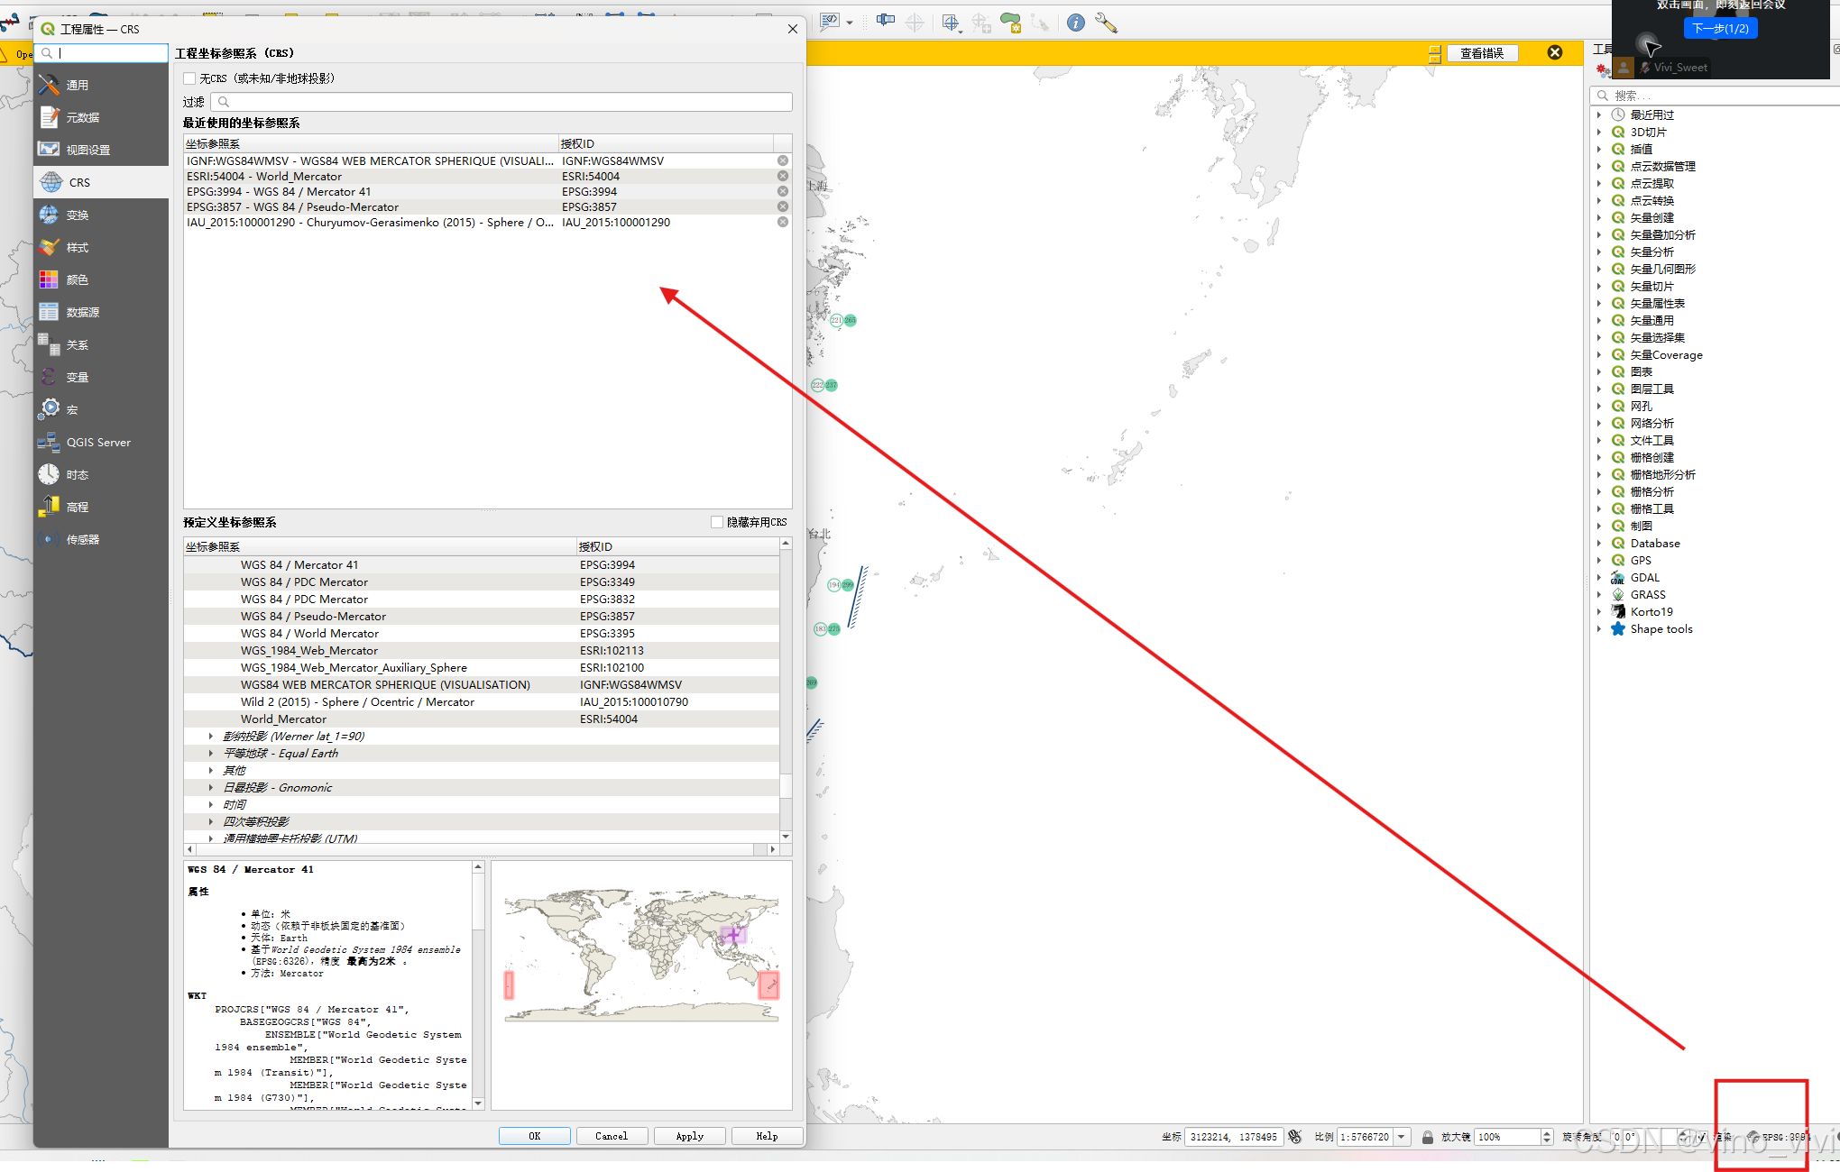Open the 颜色 colors settings page

[x=77, y=279]
